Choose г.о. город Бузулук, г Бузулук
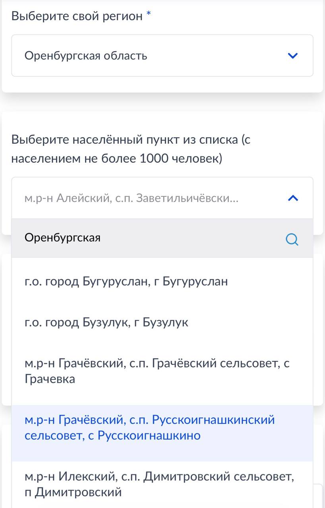Viewport: 325px width, 508px height. [106, 322]
